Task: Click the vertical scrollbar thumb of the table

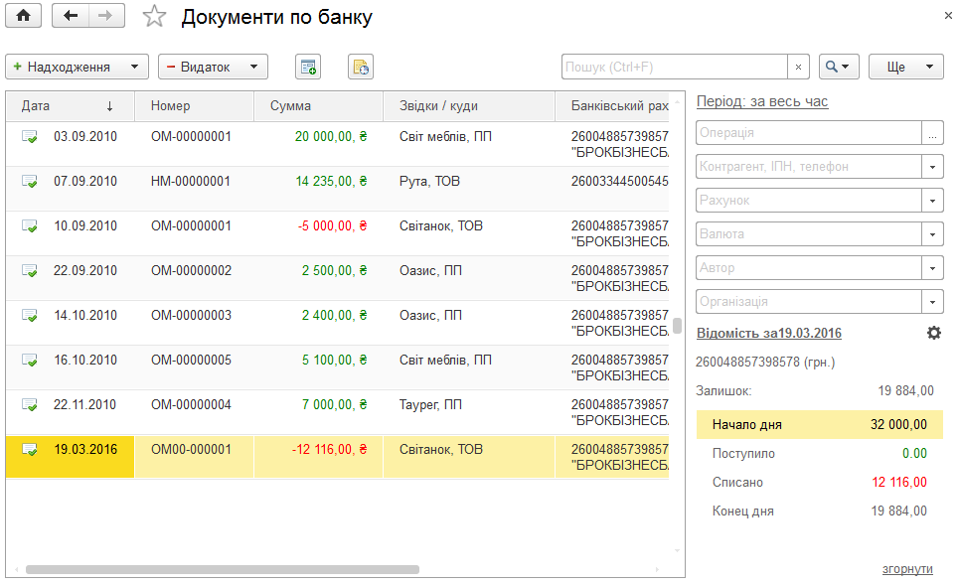Action: pyautogui.click(x=677, y=326)
